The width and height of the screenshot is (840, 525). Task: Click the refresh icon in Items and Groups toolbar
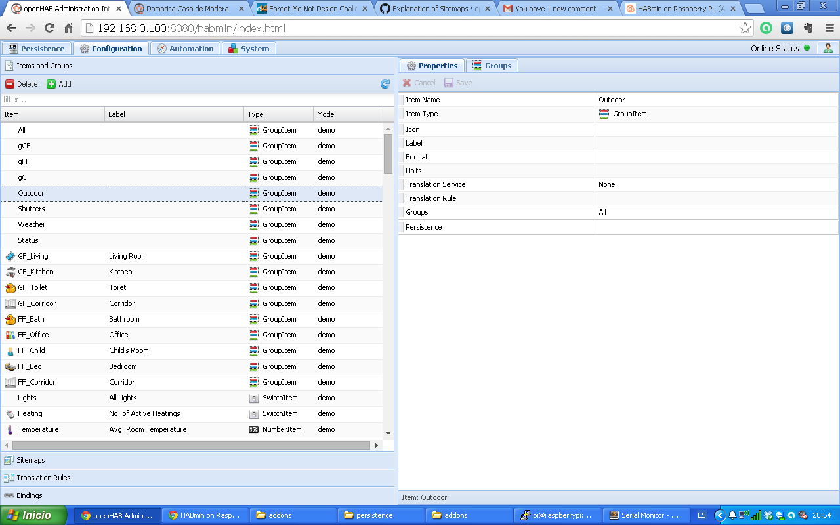click(386, 83)
